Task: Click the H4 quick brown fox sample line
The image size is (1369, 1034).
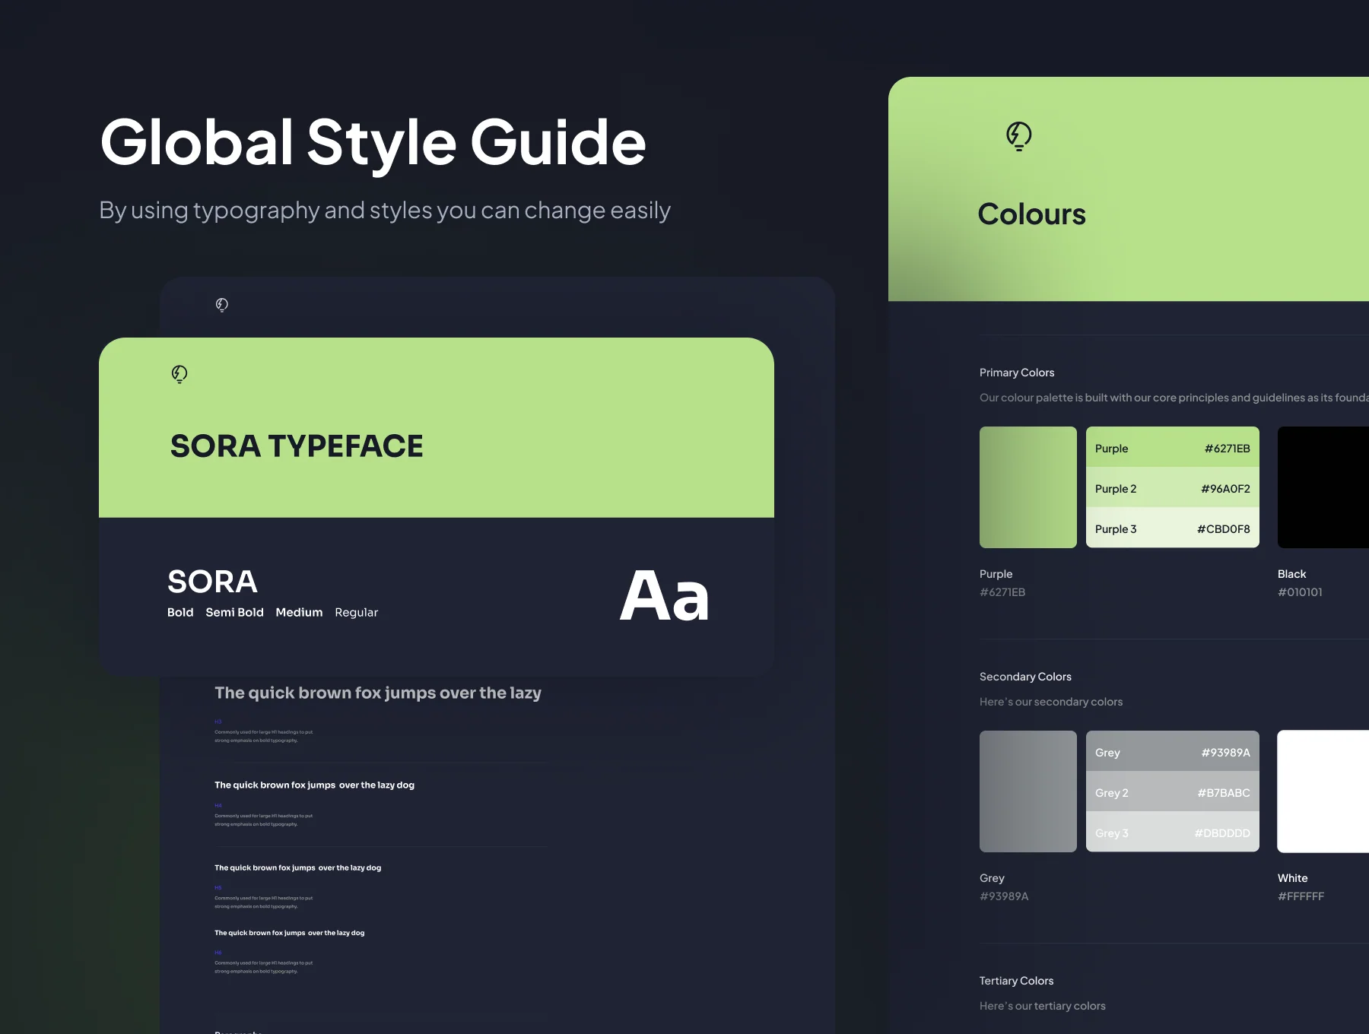Action: (x=314, y=785)
